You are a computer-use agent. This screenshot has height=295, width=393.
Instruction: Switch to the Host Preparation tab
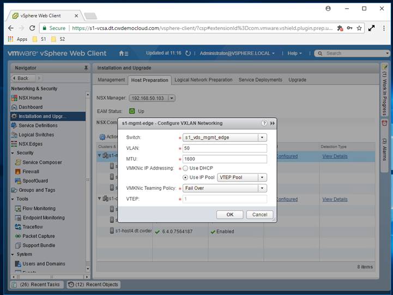150,80
